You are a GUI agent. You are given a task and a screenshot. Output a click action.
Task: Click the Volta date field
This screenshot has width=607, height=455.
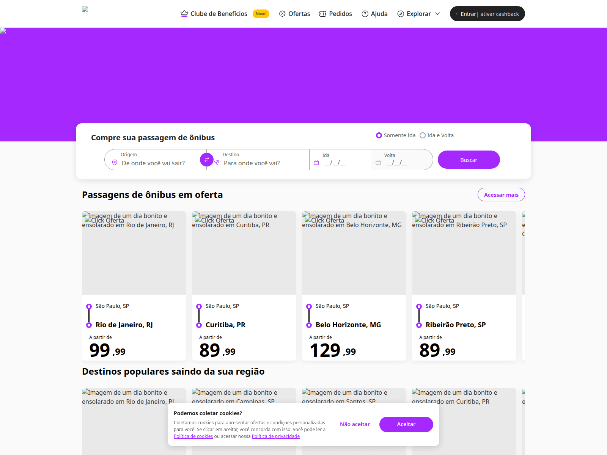coord(402,160)
